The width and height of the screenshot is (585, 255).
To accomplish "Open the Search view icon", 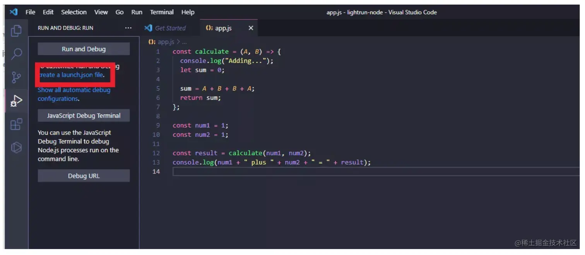I will pos(16,54).
